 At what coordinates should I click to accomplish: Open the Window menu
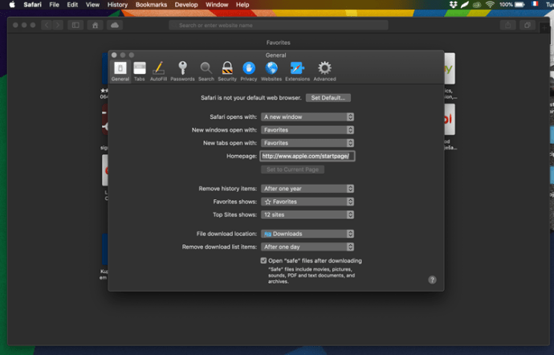[217, 5]
